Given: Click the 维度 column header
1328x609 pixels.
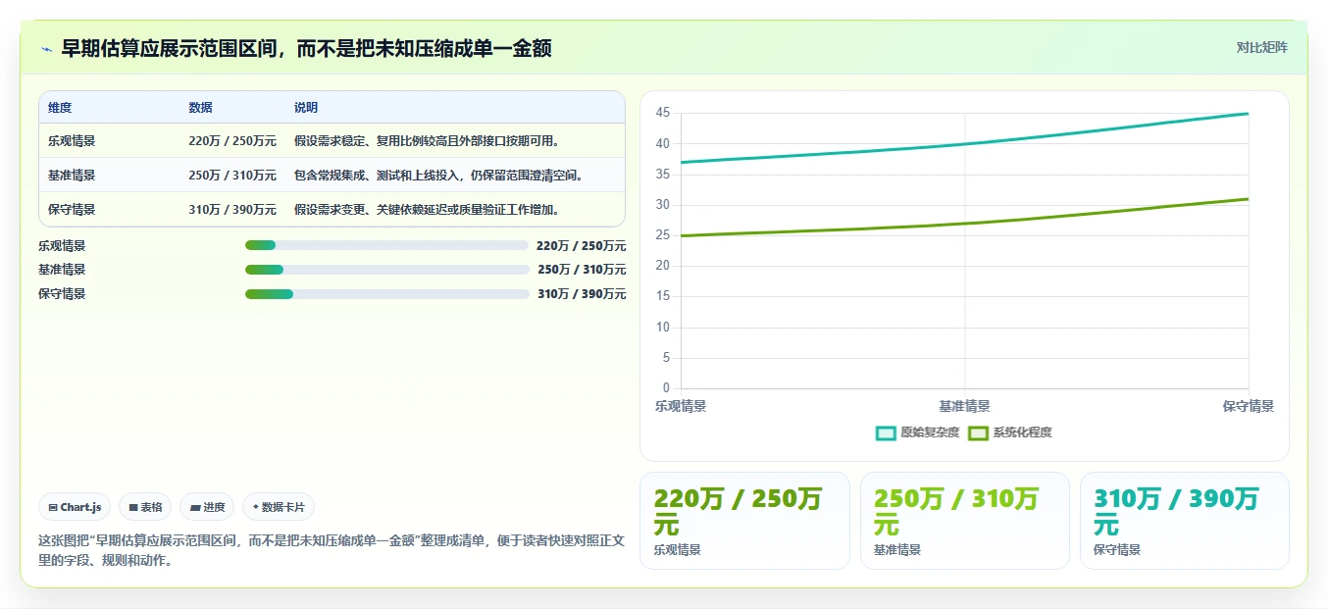Looking at the screenshot, I should [60, 108].
